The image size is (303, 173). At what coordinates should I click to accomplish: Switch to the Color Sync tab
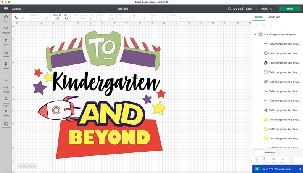pos(274,17)
